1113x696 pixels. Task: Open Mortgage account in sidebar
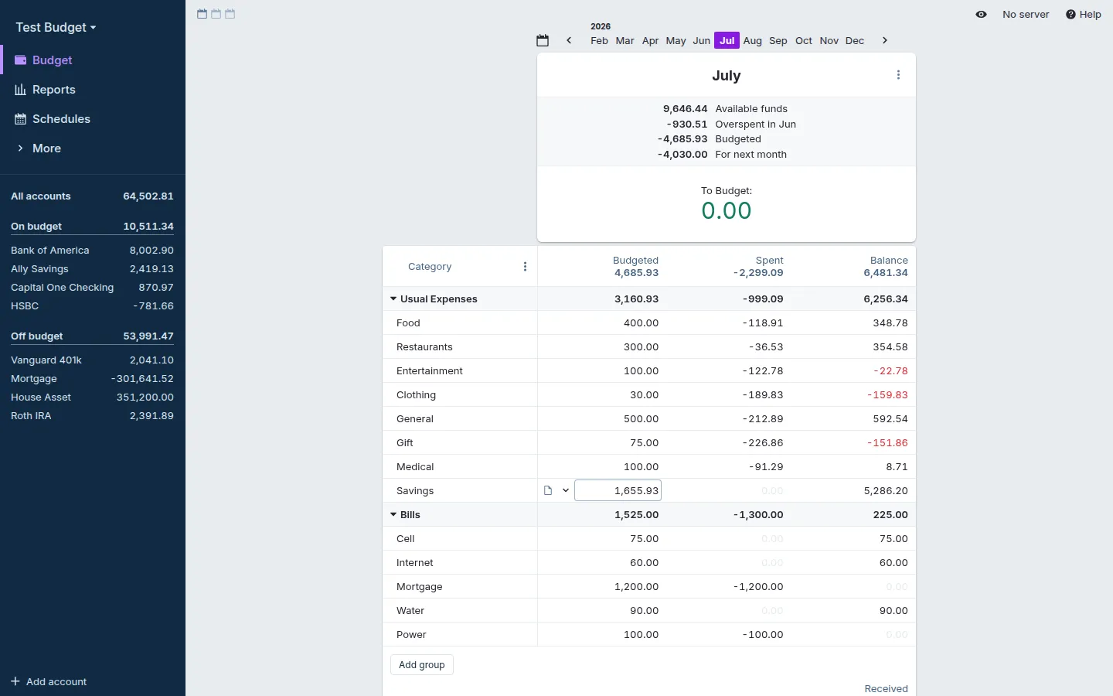tap(92, 379)
